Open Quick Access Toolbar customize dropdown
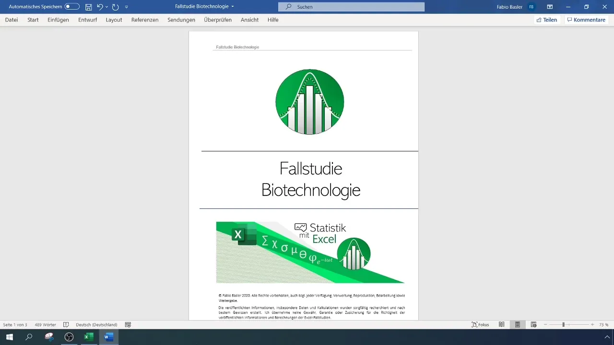 [x=126, y=7]
